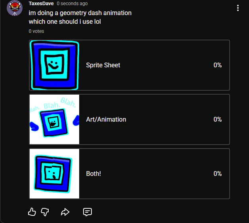Click Sprite Sheet's 0% result
249x223 pixels.
pos(218,65)
